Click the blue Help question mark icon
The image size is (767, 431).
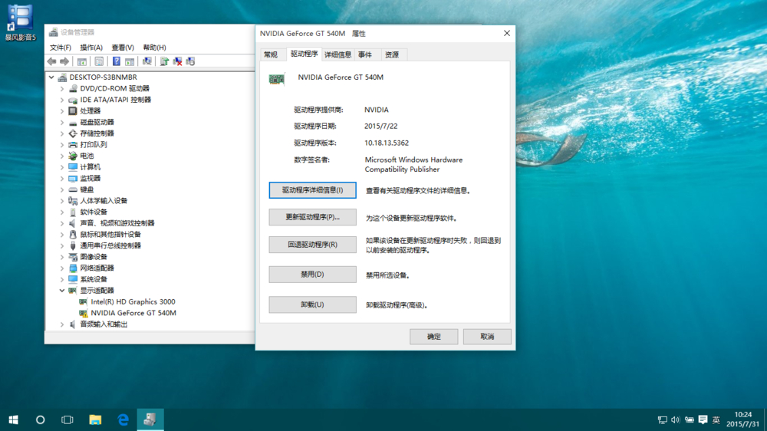pos(117,61)
